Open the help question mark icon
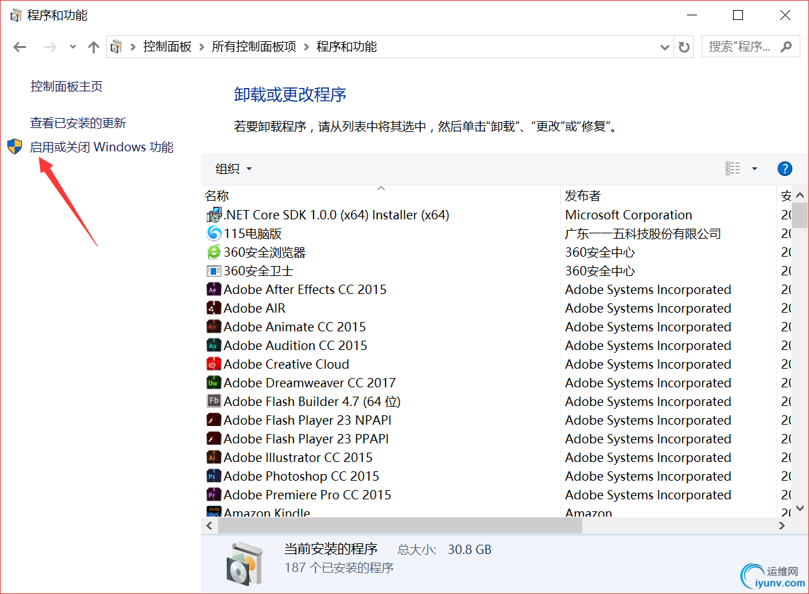 [x=785, y=169]
